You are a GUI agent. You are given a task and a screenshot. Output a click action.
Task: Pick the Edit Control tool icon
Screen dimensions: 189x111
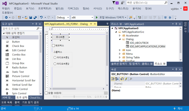coord(7,50)
